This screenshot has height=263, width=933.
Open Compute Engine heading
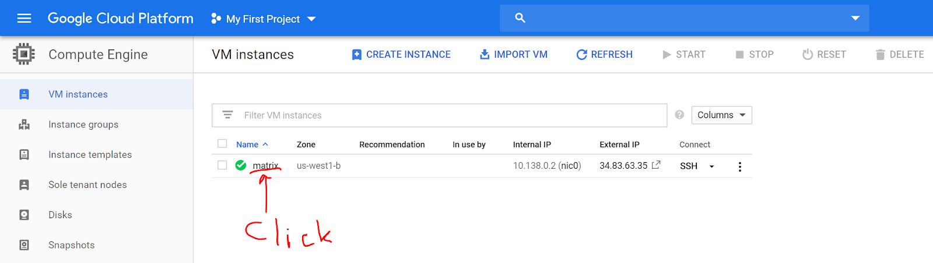98,55
